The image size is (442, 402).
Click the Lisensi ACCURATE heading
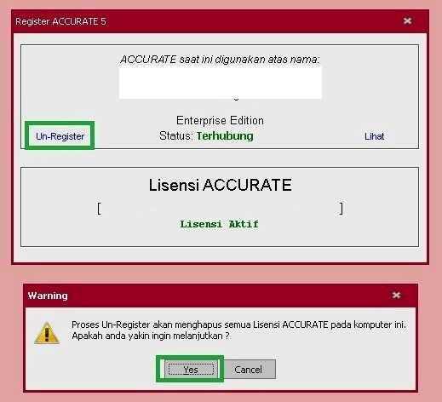(221, 185)
